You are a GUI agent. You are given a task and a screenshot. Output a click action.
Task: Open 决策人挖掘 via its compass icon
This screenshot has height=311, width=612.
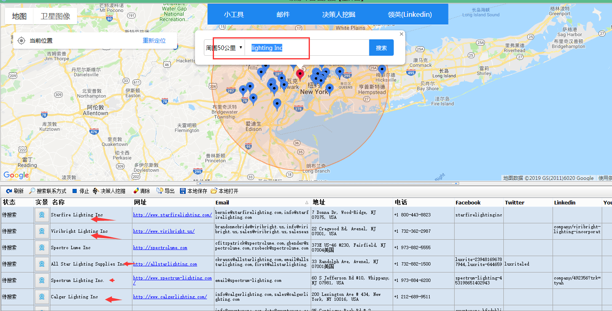95,191
